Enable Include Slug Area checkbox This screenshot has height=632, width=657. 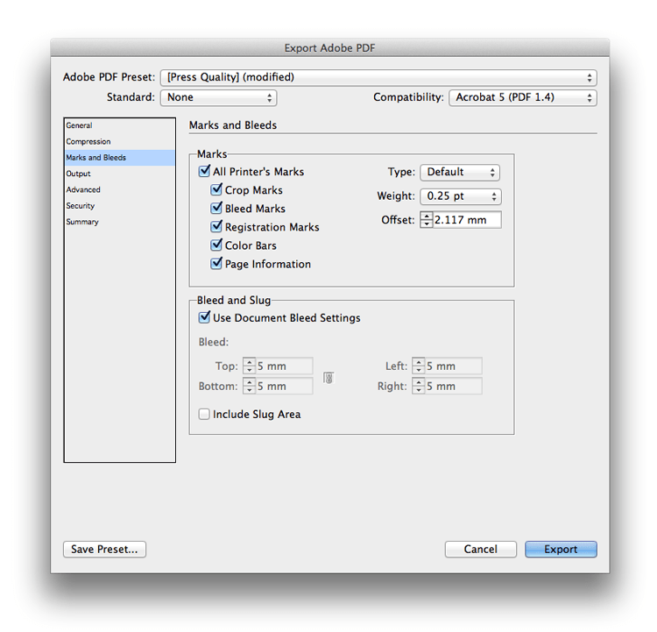coord(204,415)
